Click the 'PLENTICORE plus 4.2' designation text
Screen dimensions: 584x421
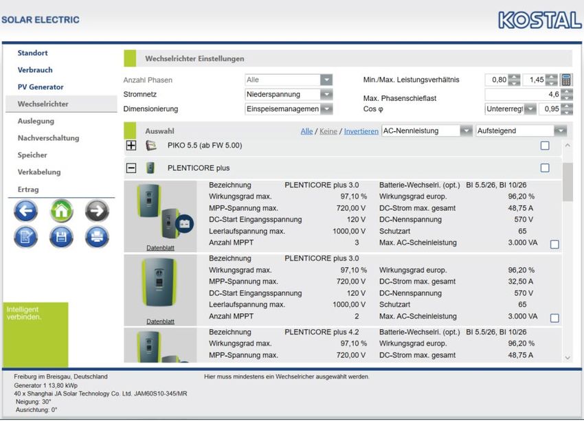(322, 332)
